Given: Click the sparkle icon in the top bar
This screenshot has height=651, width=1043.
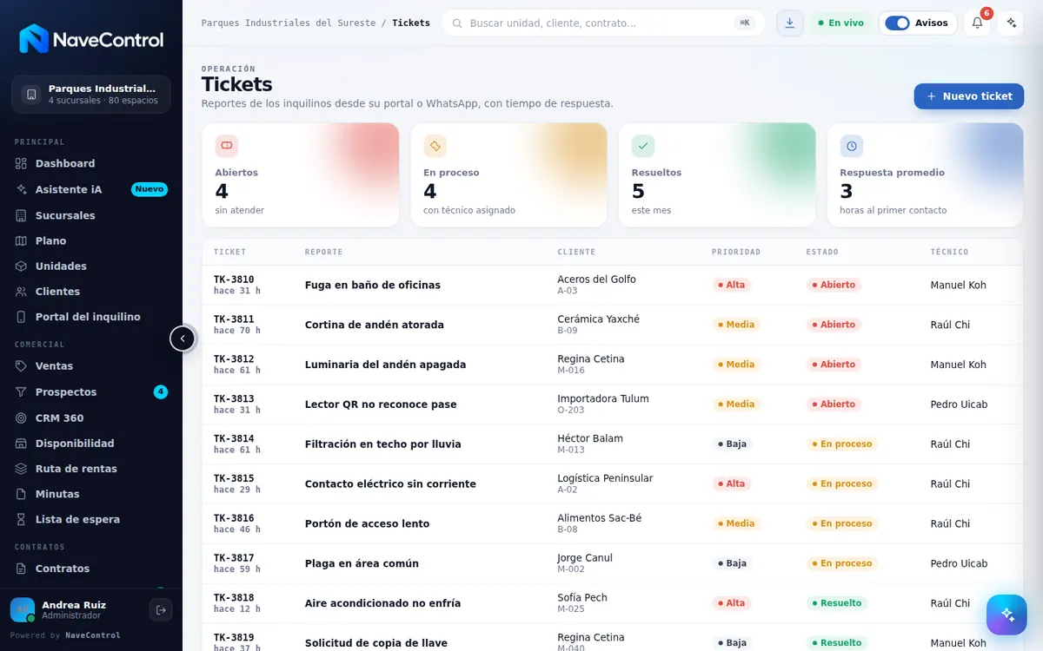Looking at the screenshot, I should click(x=1010, y=23).
